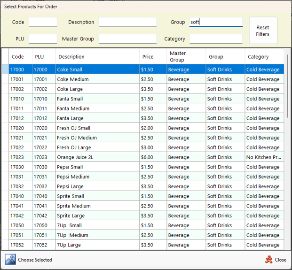This screenshot has width=292, height=270.
Task: Click the red Close figure icon
Action: tap(268, 260)
